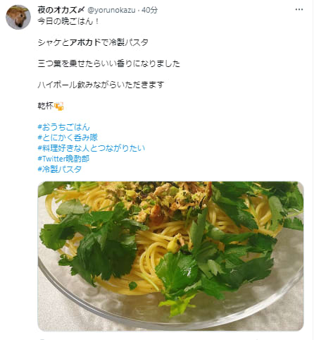Click the beer mugs emoji after 乾杯
This screenshot has width=314, height=340.
click(x=59, y=106)
